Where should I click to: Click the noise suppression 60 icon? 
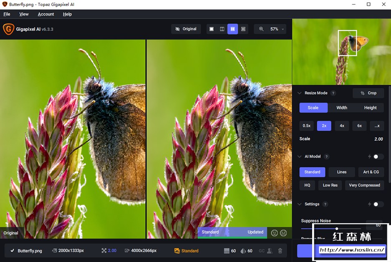[x=227, y=251]
